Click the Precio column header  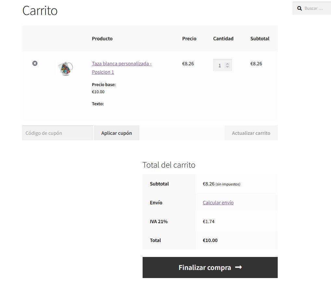coord(189,39)
